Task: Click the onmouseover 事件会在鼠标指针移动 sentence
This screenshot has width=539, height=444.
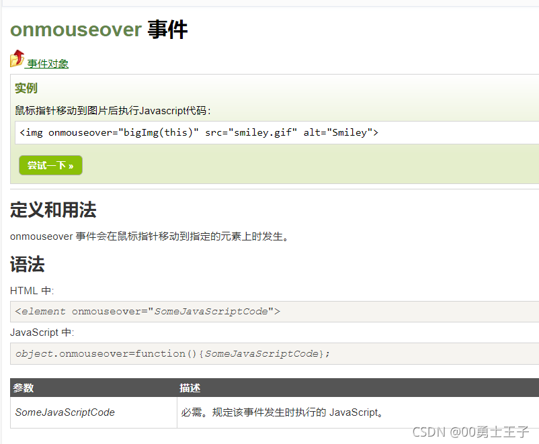Action: 149,236
